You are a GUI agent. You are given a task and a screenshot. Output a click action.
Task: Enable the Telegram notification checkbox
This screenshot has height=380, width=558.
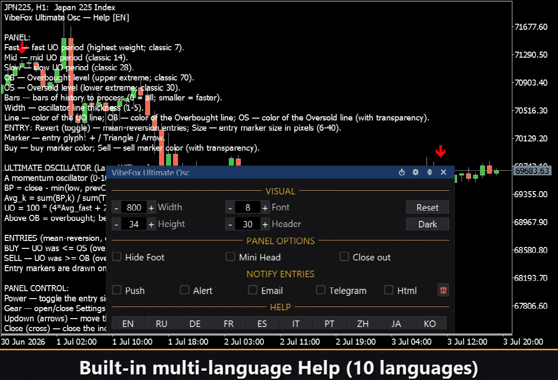321,290
